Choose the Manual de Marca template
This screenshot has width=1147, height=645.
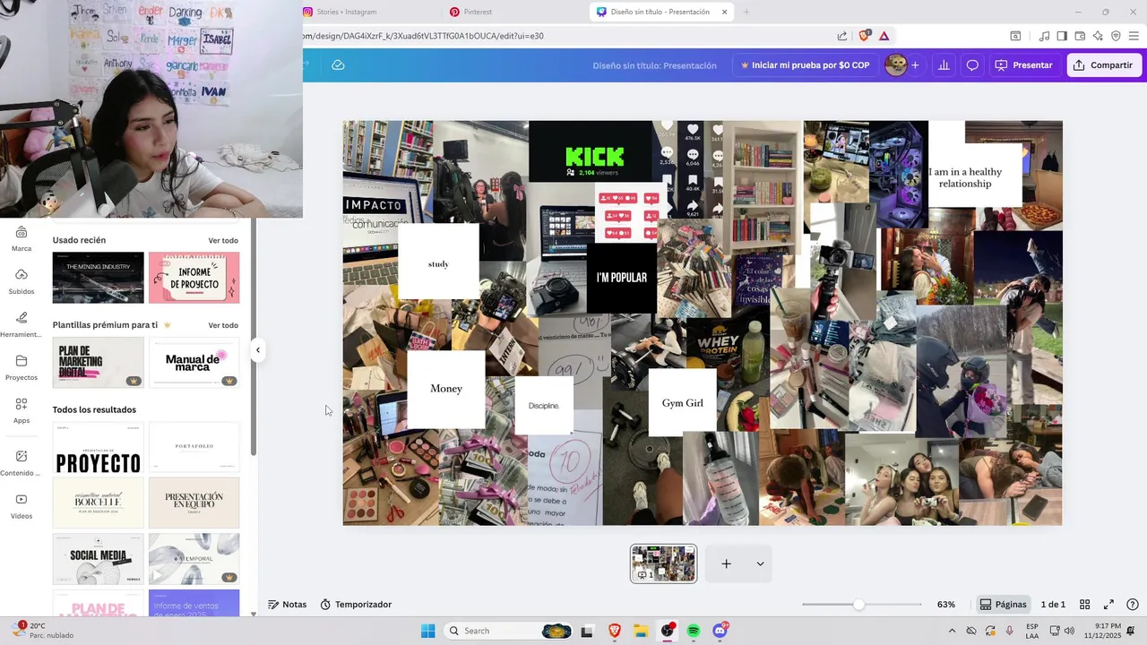194,362
